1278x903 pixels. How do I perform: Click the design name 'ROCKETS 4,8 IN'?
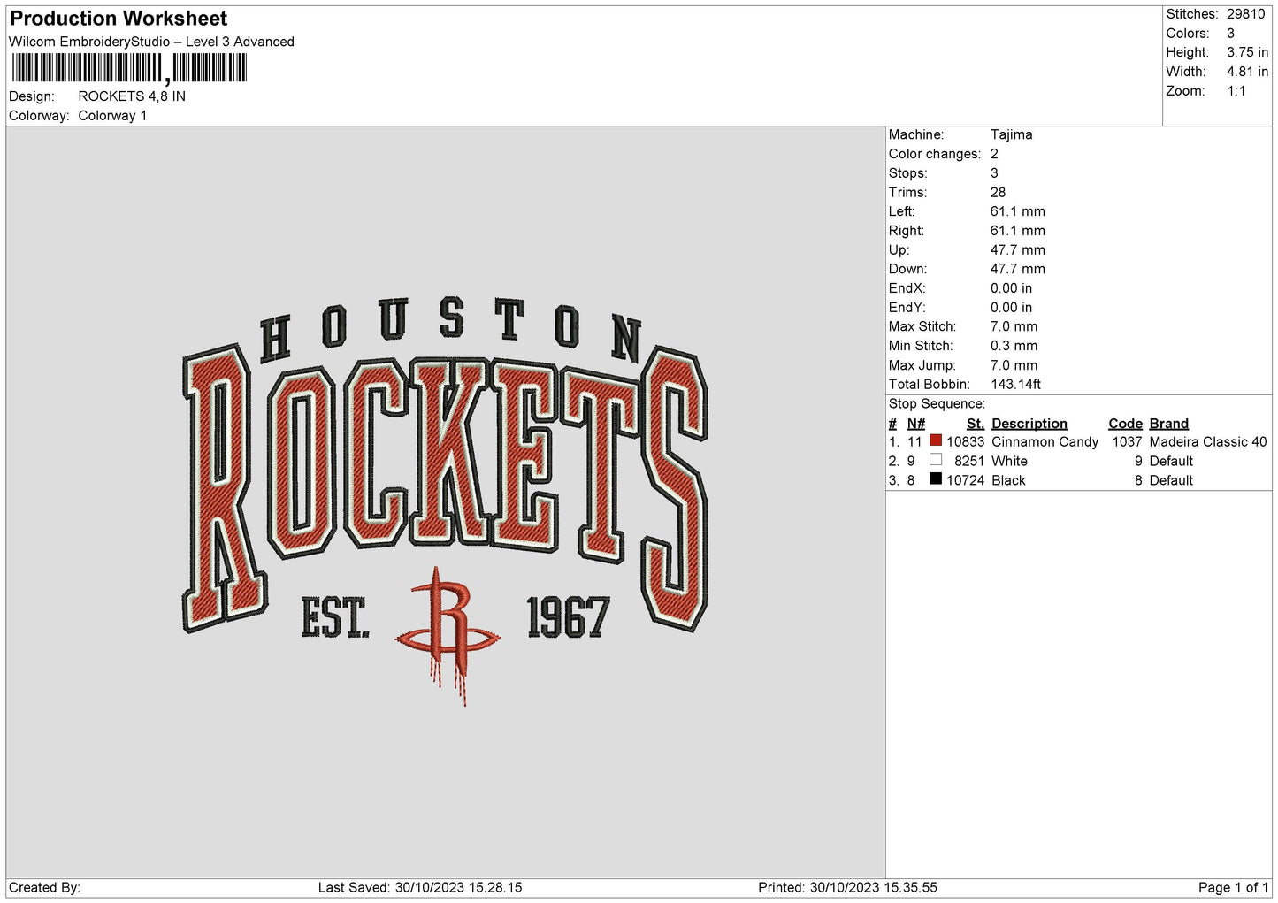click(132, 96)
